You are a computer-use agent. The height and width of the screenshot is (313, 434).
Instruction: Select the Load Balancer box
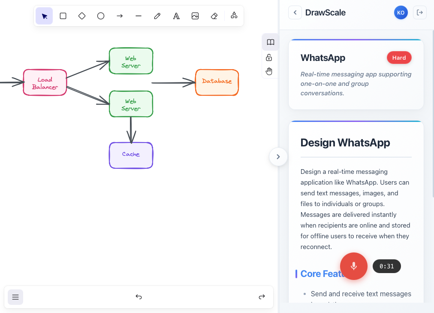45,82
